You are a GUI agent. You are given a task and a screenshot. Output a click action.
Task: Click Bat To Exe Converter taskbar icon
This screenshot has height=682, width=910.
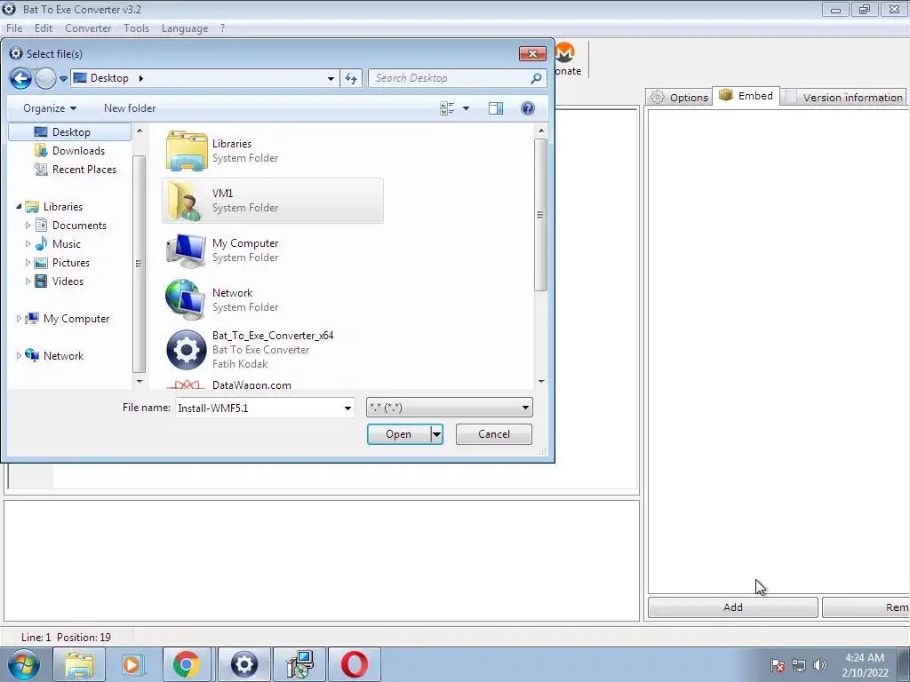tap(243, 664)
